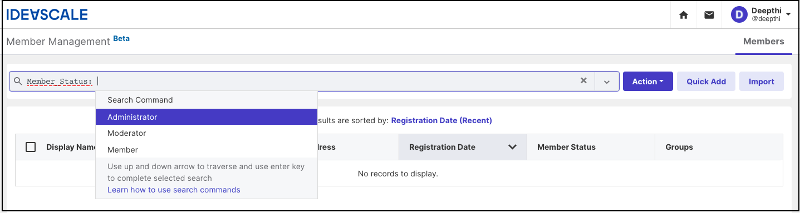Click the search magnifier icon
The width and height of the screenshot is (800, 213).
18,81
